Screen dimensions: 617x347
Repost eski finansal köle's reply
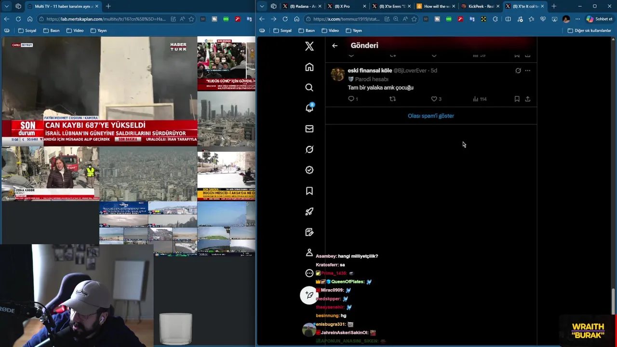coord(393,99)
